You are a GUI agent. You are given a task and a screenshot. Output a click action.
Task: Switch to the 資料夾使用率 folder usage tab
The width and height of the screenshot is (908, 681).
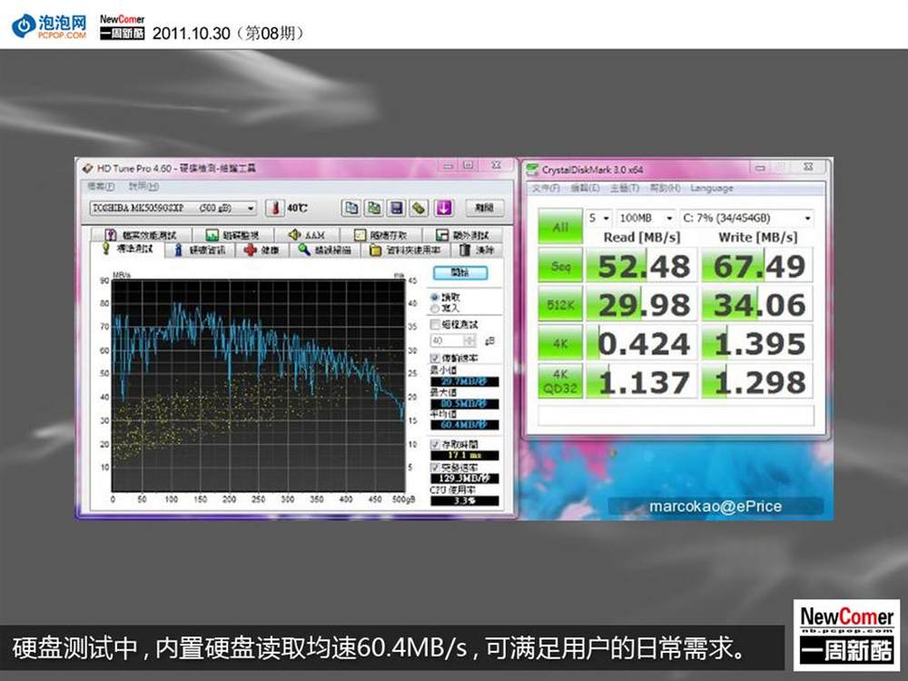click(x=406, y=251)
